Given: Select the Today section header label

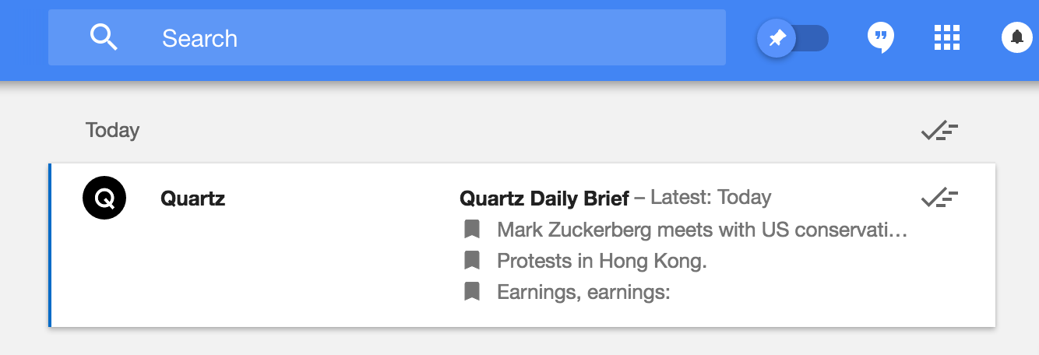Looking at the screenshot, I should (112, 130).
